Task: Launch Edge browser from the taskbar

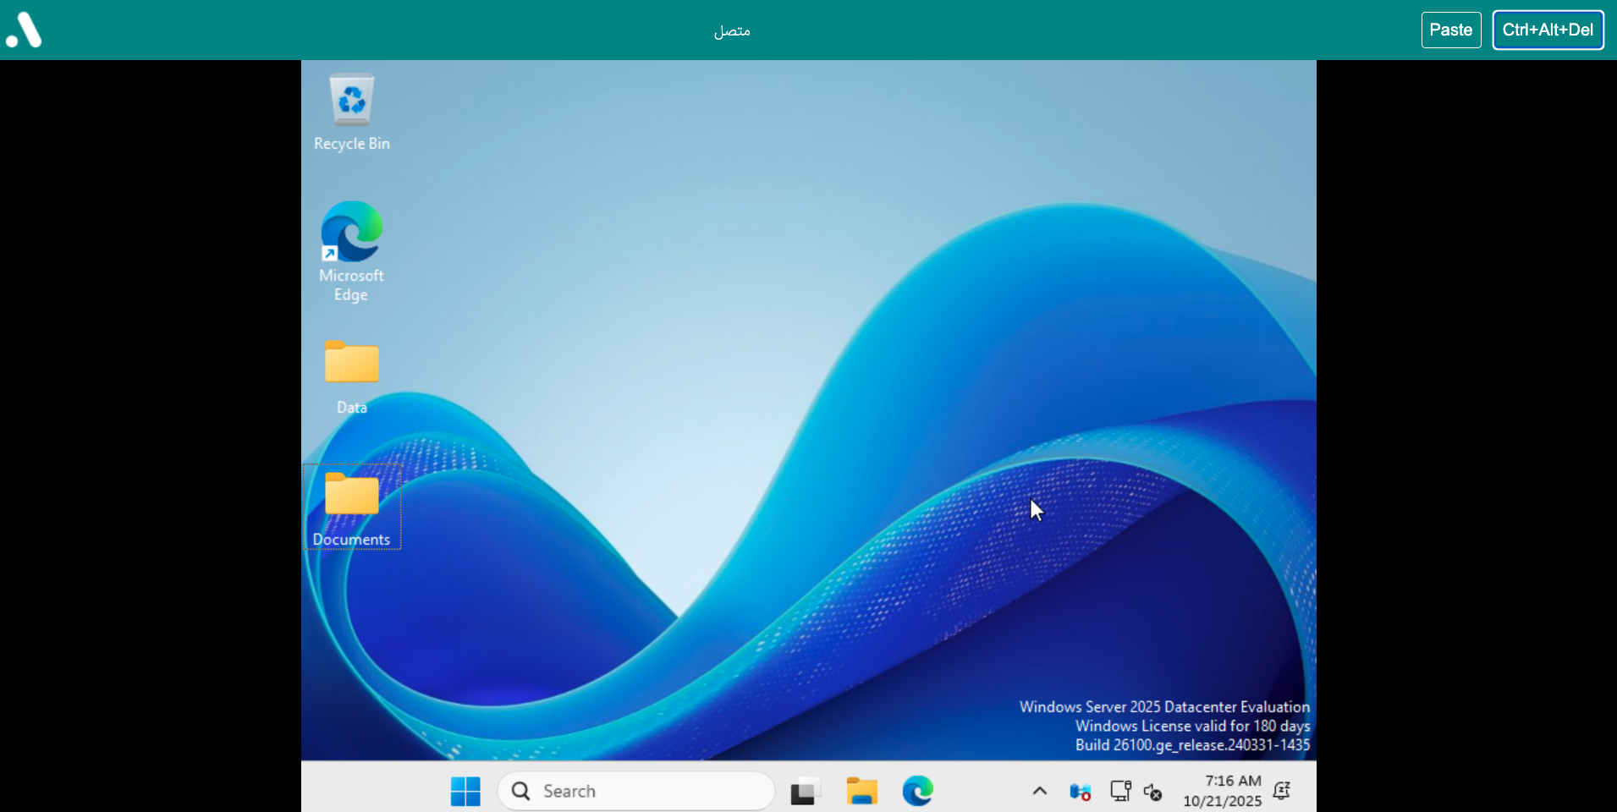Action: 917,791
